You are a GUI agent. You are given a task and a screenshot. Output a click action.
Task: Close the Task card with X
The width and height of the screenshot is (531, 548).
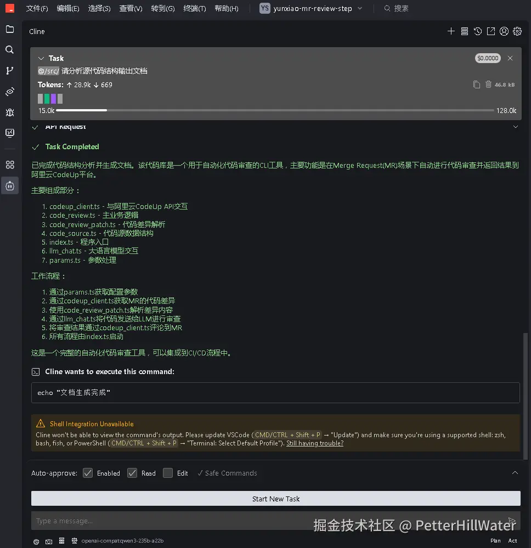coord(510,58)
